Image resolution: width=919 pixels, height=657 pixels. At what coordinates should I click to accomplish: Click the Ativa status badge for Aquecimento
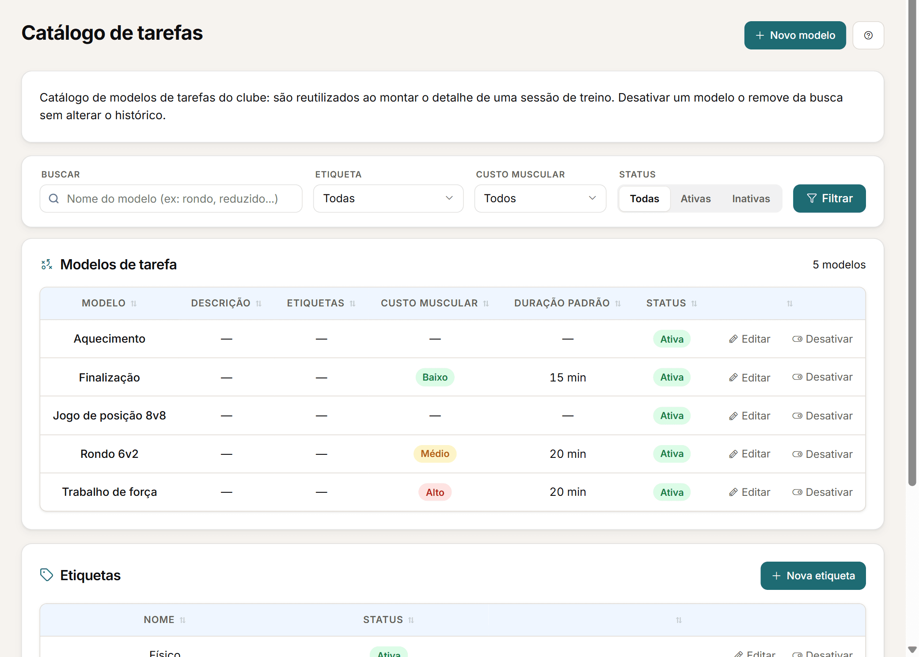672,339
